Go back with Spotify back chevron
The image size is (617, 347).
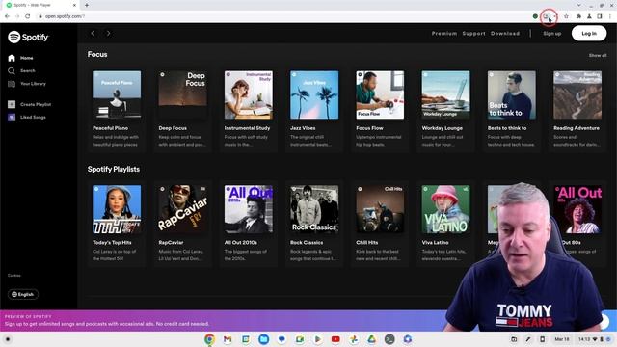(93, 34)
